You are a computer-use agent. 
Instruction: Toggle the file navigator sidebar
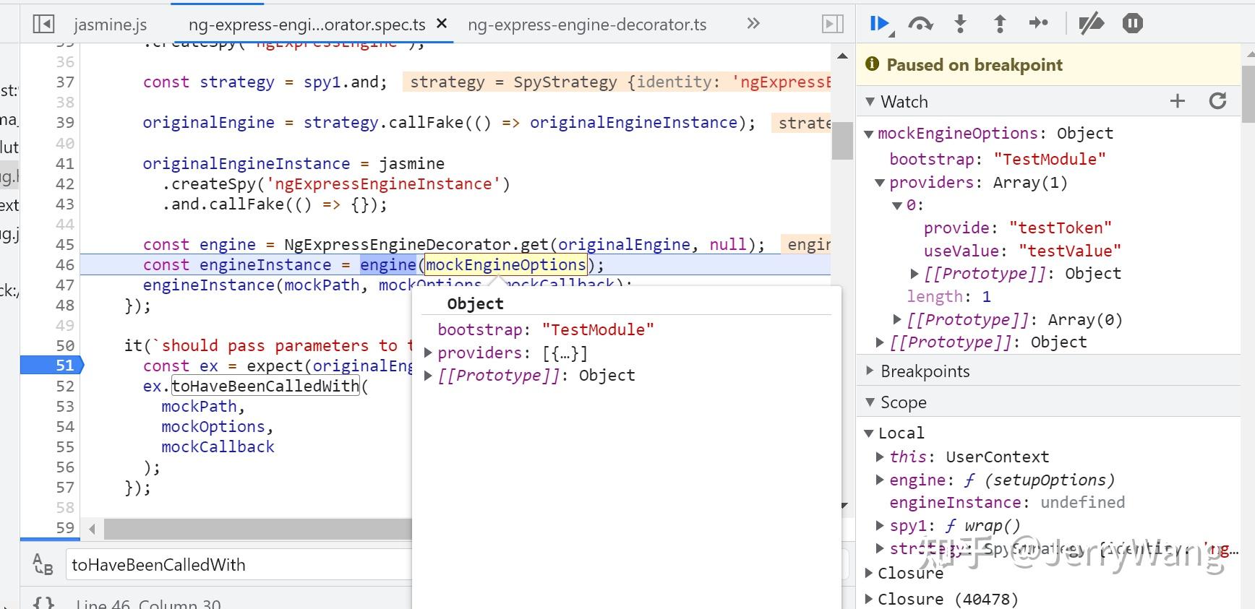click(x=43, y=24)
